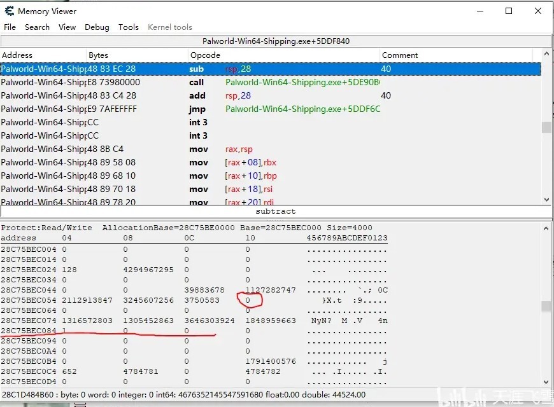The height and width of the screenshot is (407, 554).
Task: Open the View menu
Action: click(67, 27)
